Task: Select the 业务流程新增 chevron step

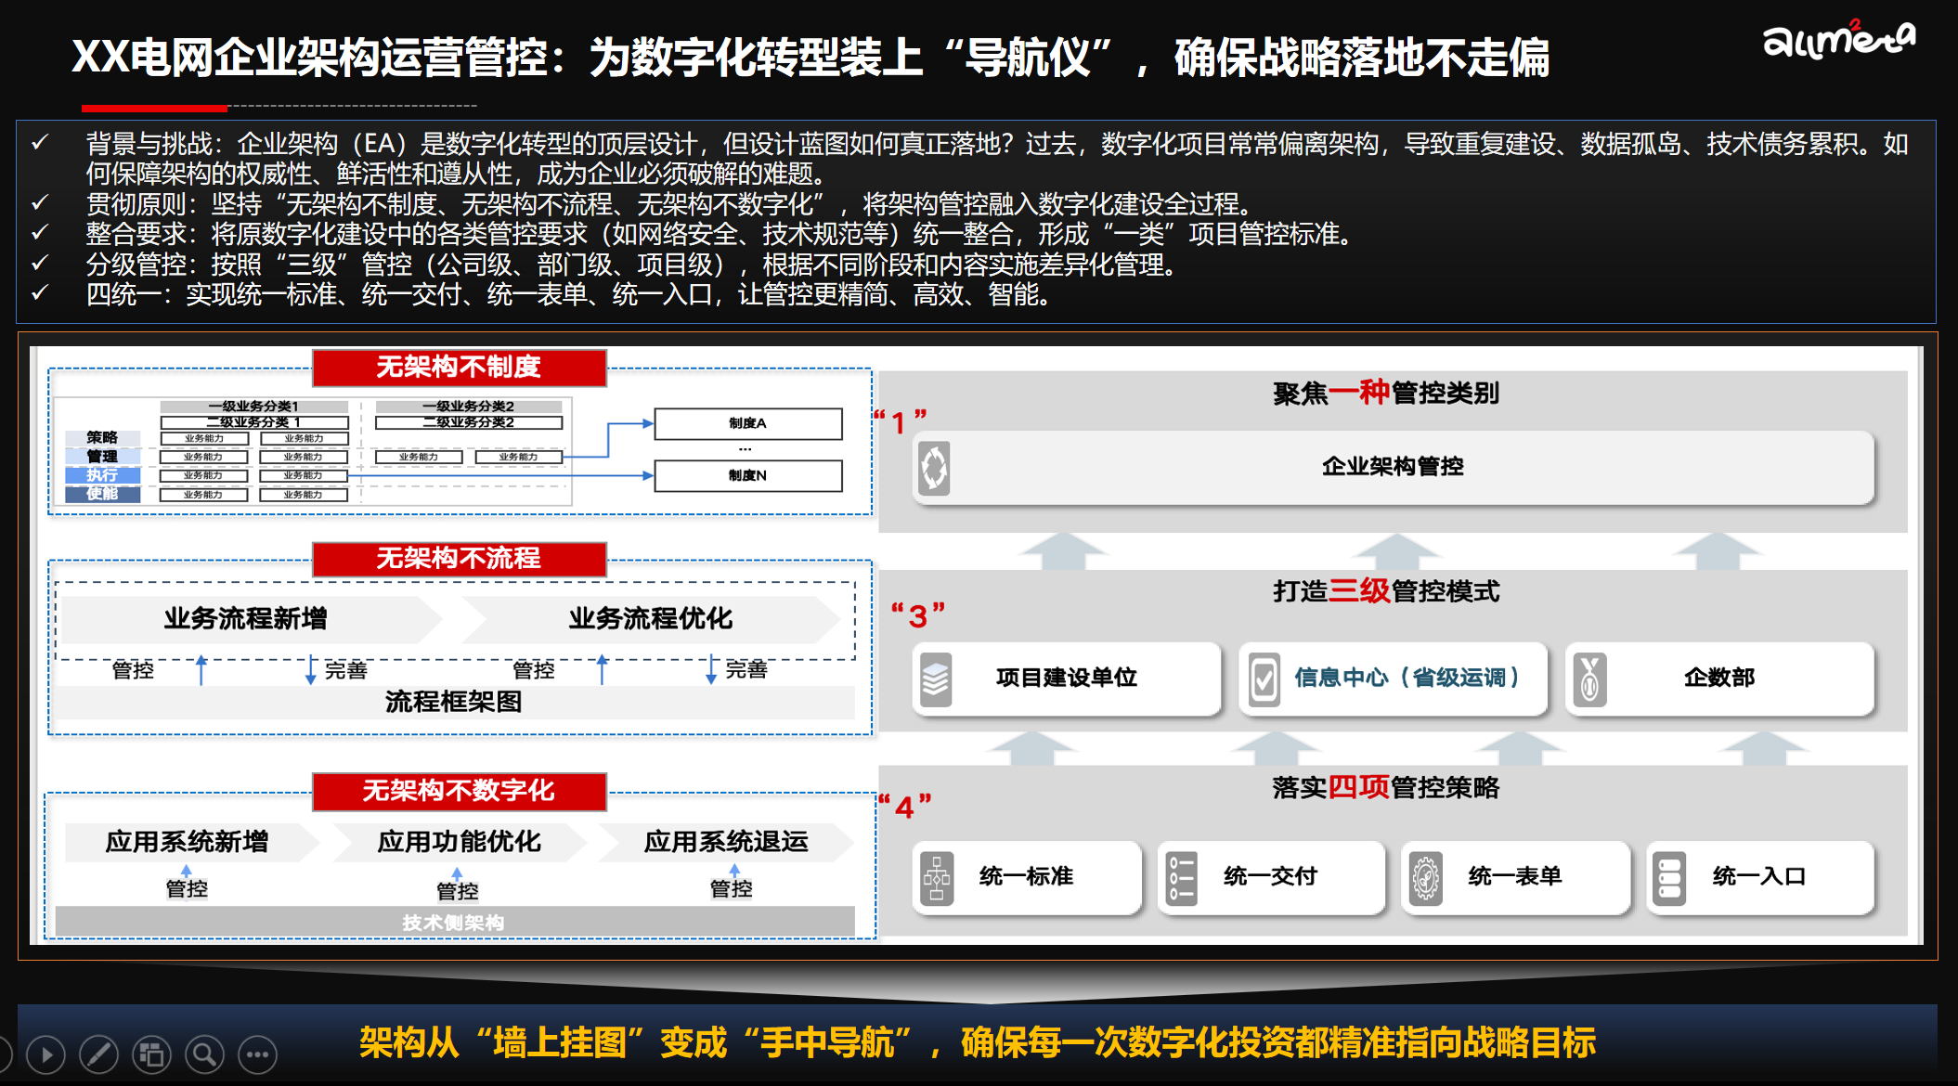Action: (x=246, y=619)
